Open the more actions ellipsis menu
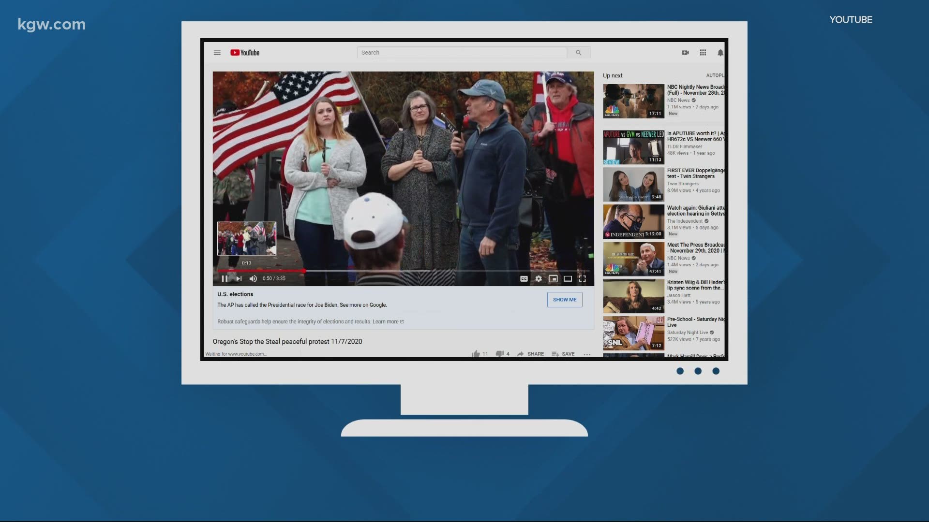The image size is (929, 522). point(587,354)
